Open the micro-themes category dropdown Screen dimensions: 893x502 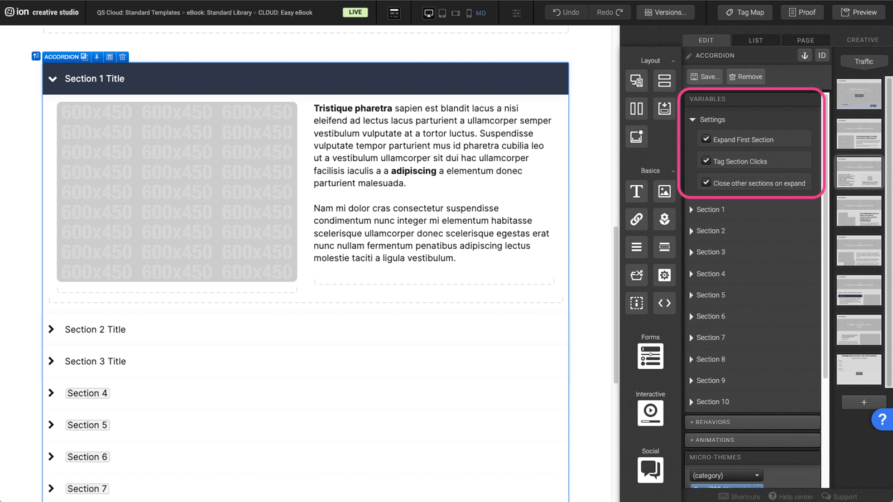click(x=726, y=475)
